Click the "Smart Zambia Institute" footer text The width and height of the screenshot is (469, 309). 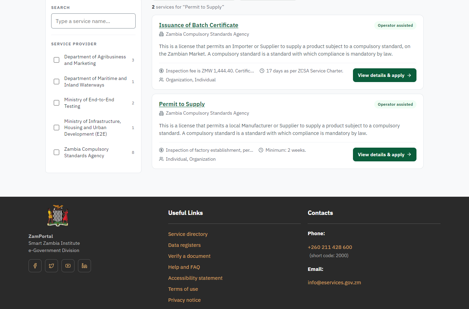[54, 243]
